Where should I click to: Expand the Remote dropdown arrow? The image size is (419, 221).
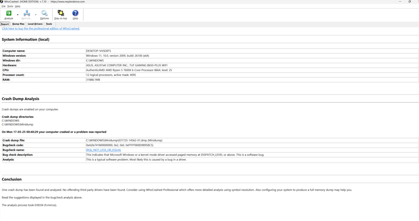point(36,15)
